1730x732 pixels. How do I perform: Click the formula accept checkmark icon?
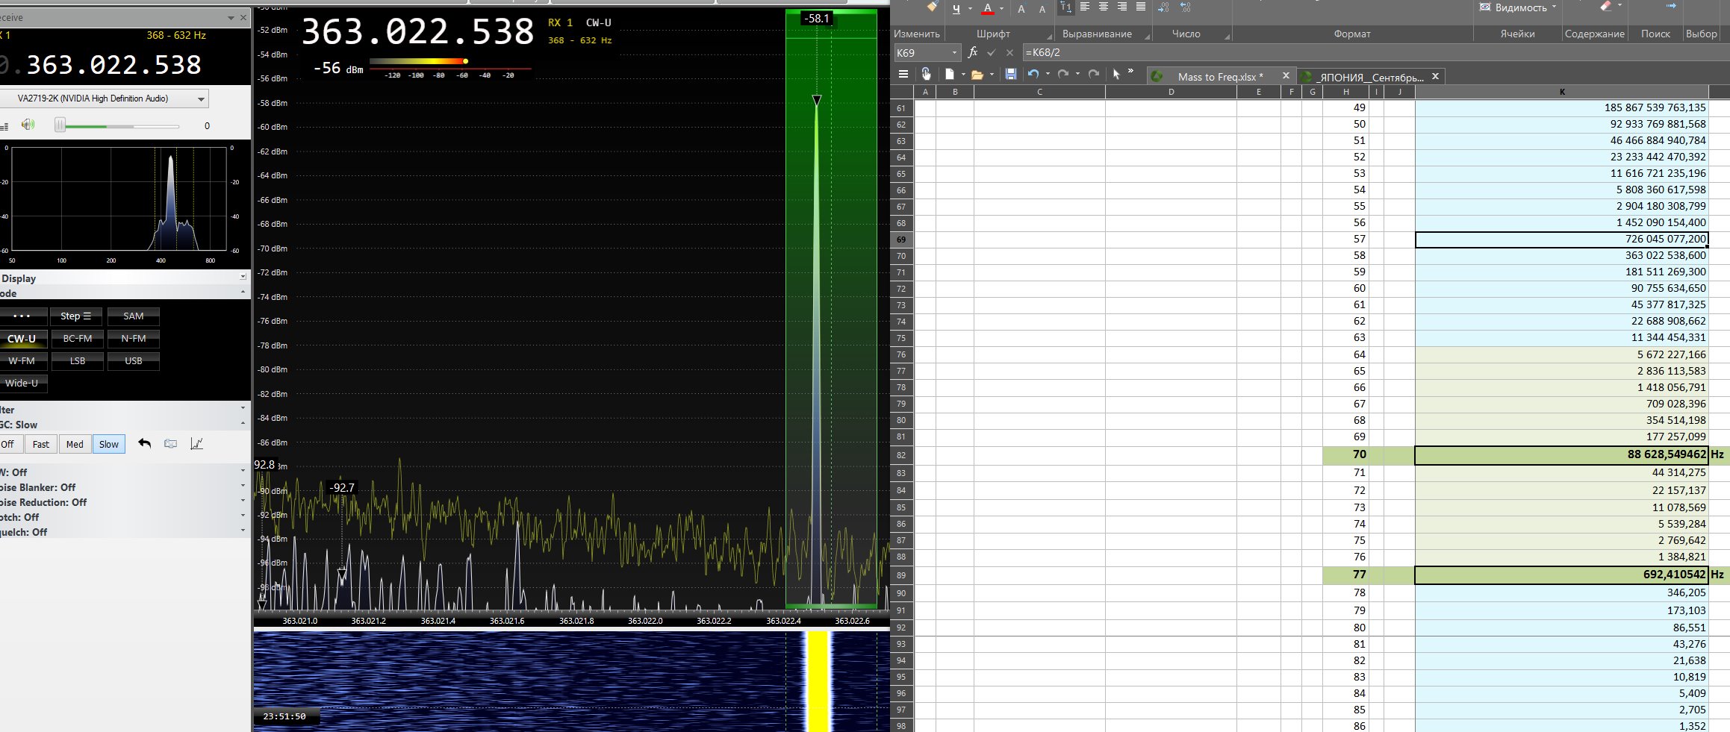pos(991,52)
